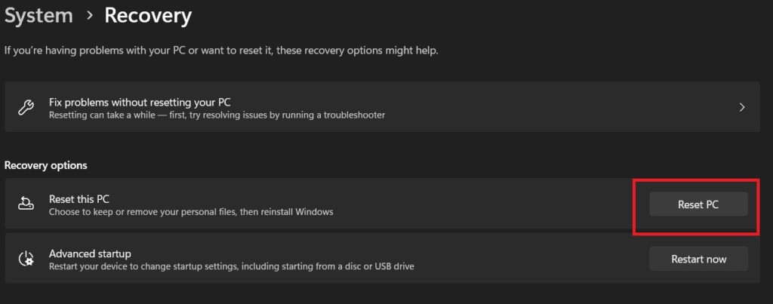Click empty area of Advanced startup row
This screenshot has width=773, height=304.
tap(528, 259)
